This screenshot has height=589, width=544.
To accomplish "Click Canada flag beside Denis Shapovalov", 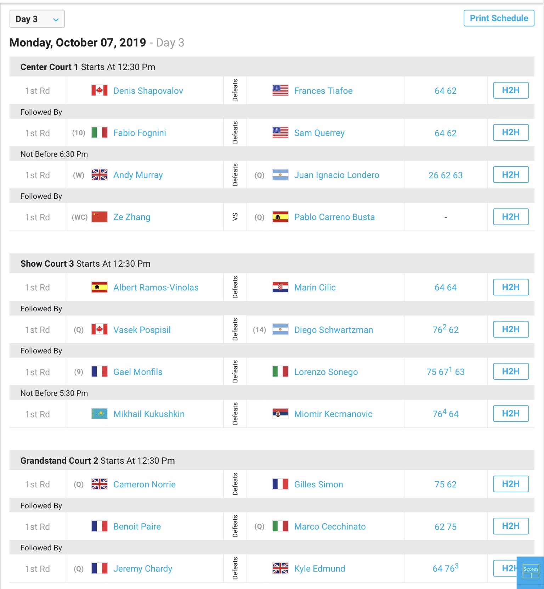I will [x=100, y=91].
